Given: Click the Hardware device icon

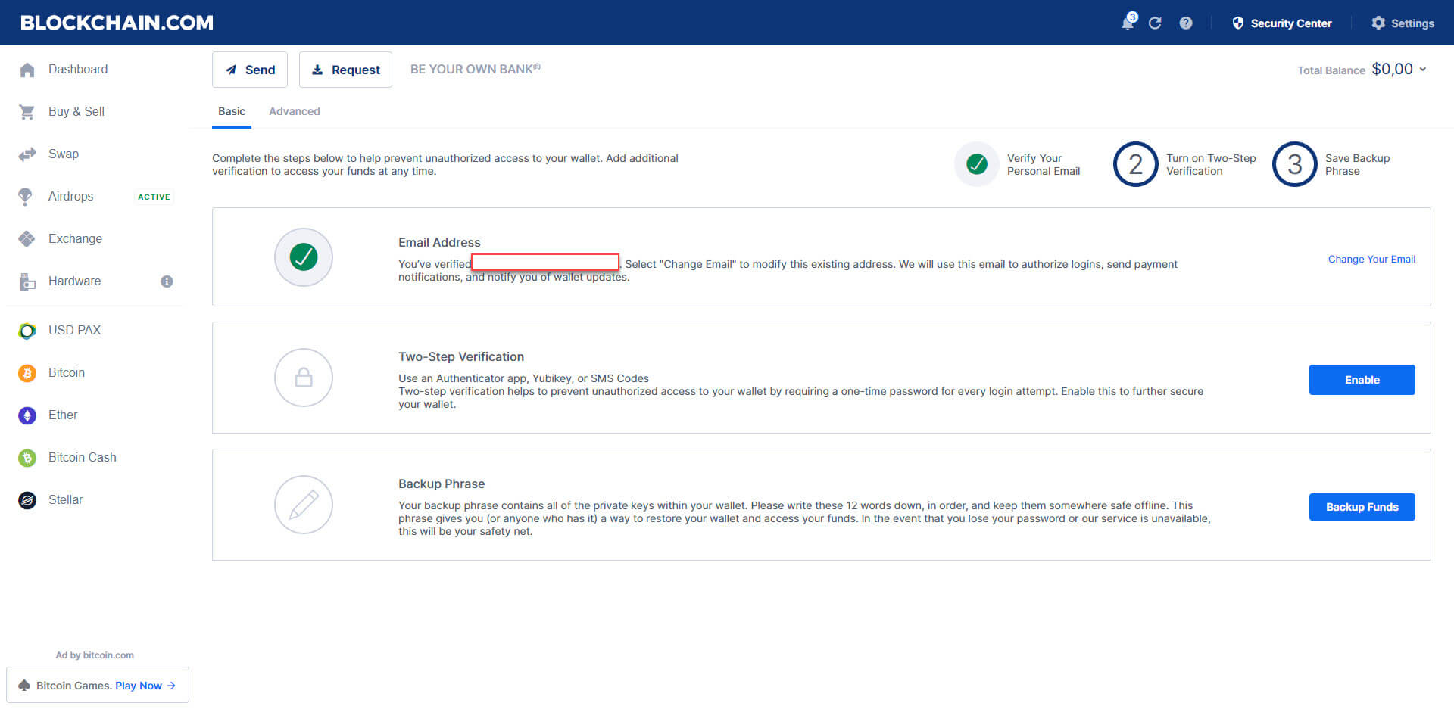Looking at the screenshot, I should pos(27,281).
